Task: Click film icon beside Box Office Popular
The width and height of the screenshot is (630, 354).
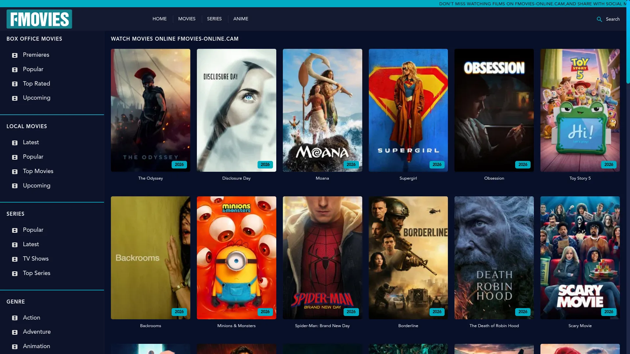Action: point(15,69)
